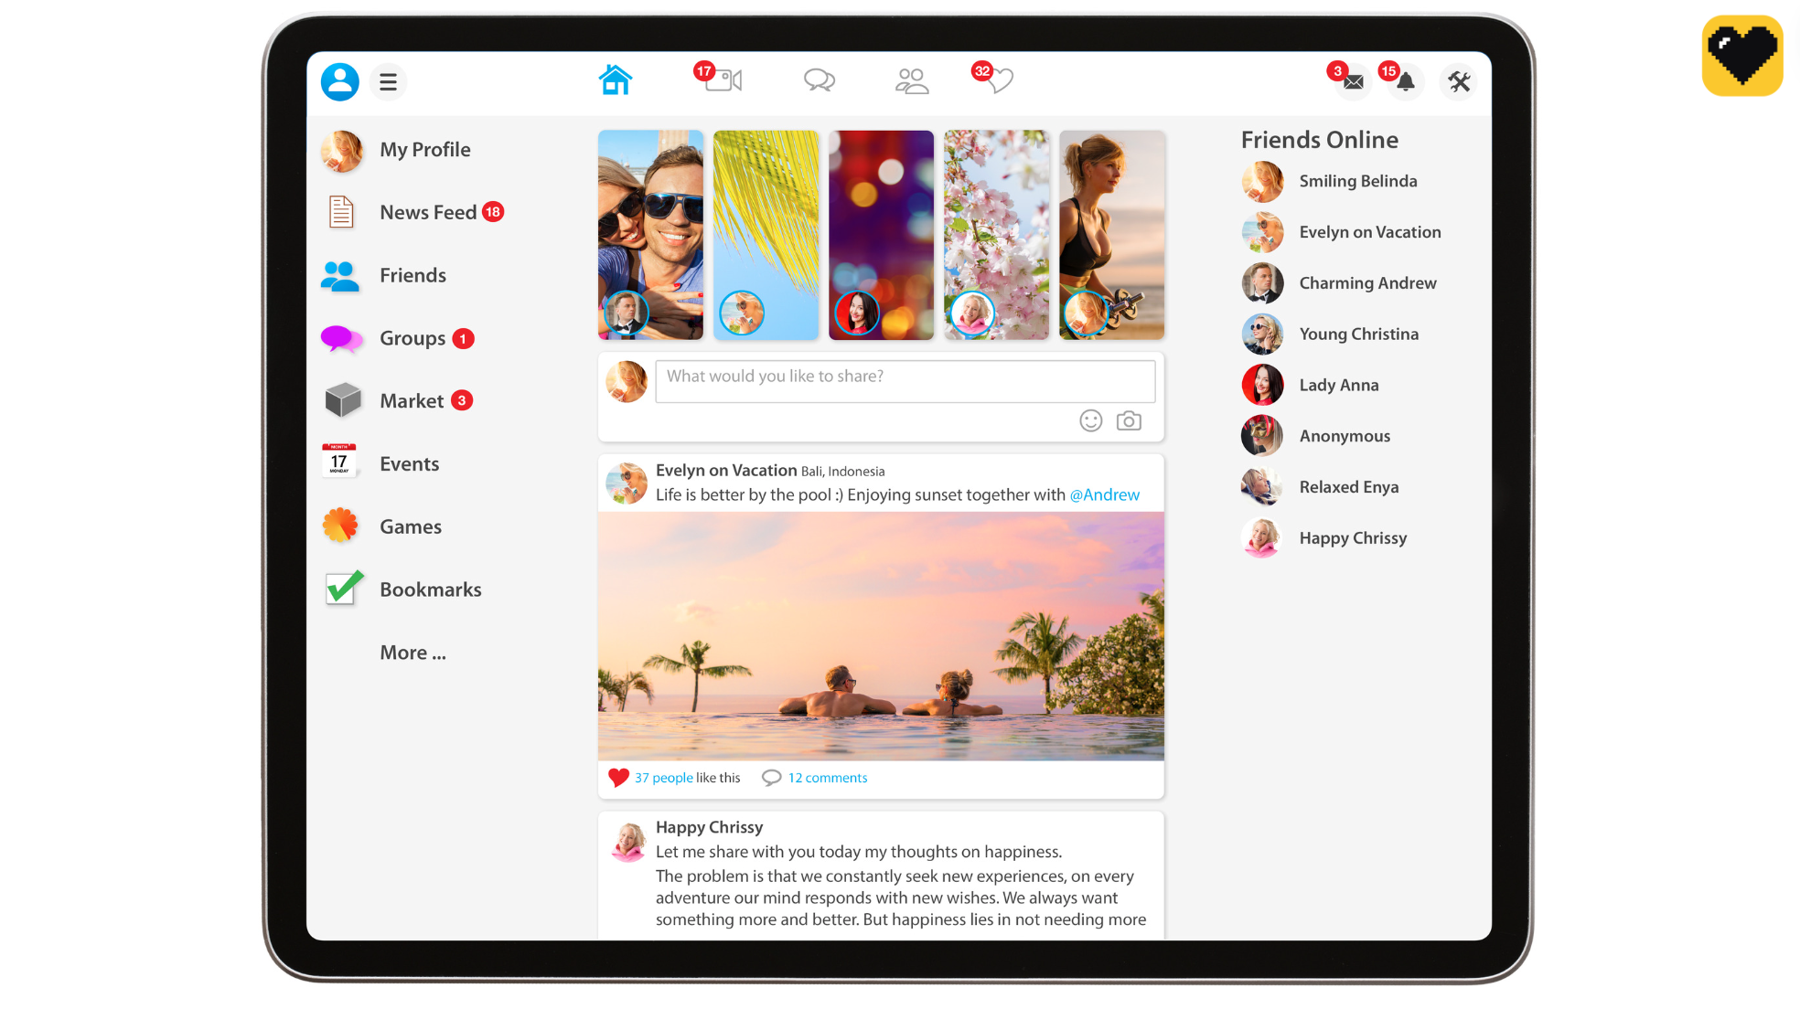Expand the hamburger menu icon
Viewport: 1800px width, 1009px height.
coord(388,81)
